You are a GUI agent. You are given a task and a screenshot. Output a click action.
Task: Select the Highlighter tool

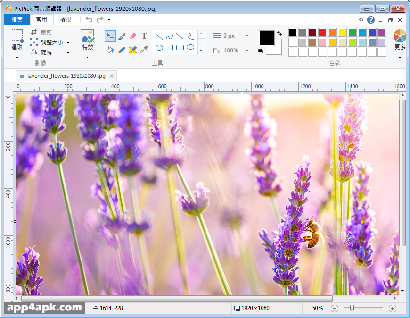133,50
